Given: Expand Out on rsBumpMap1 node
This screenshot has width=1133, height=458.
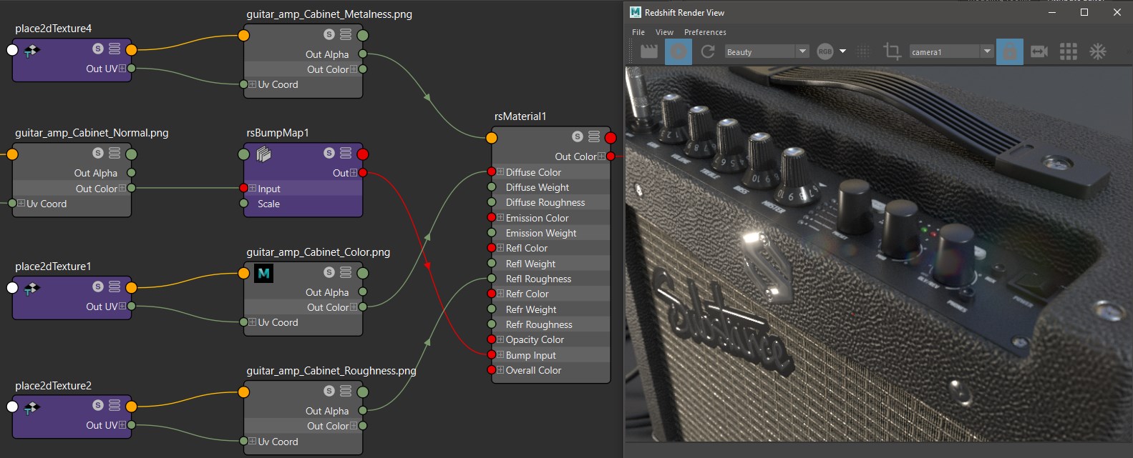Looking at the screenshot, I should point(354,173).
